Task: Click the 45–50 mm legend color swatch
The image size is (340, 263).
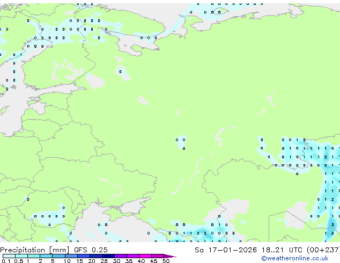Action: point(158,256)
